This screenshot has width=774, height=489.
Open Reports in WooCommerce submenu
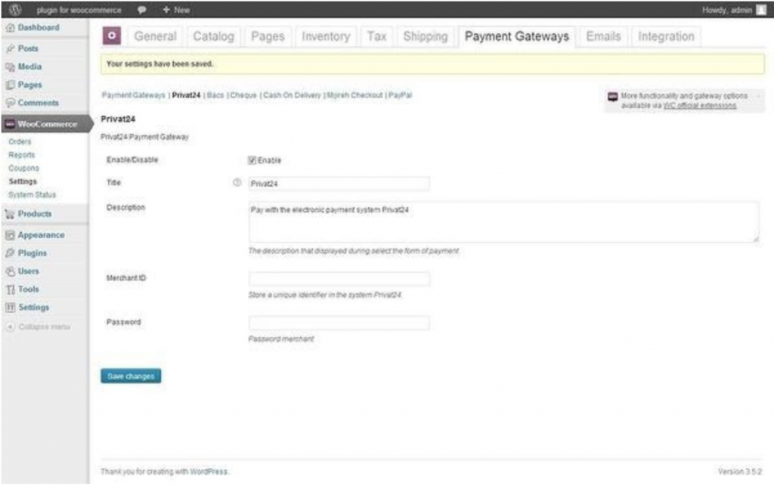coord(22,155)
